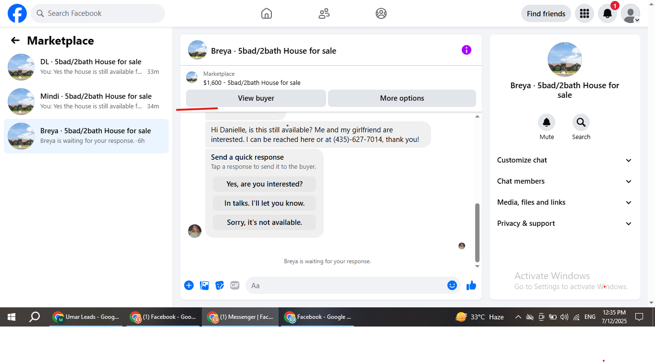Switch to Umar Leads Chrome taskbar window
Image resolution: width=655 pixels, height=362 pixels.
86,317
